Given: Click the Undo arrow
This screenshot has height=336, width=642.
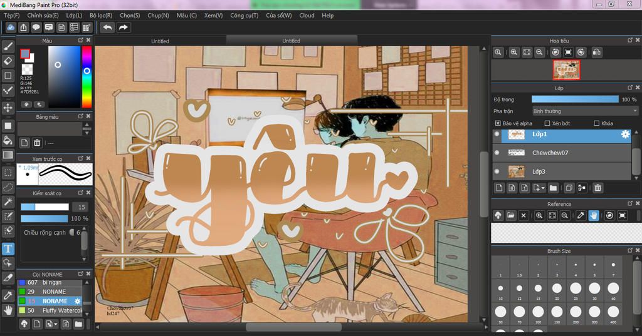Looking at the screenshot, I should point(108,28).
